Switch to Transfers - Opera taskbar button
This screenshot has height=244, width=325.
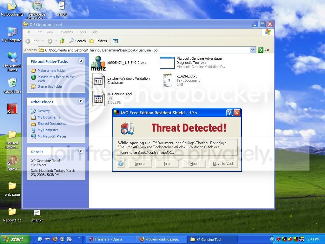[111, 240]
